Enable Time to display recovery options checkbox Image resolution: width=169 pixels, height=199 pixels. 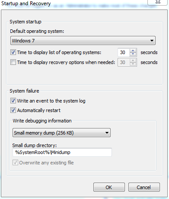(13, 62)
